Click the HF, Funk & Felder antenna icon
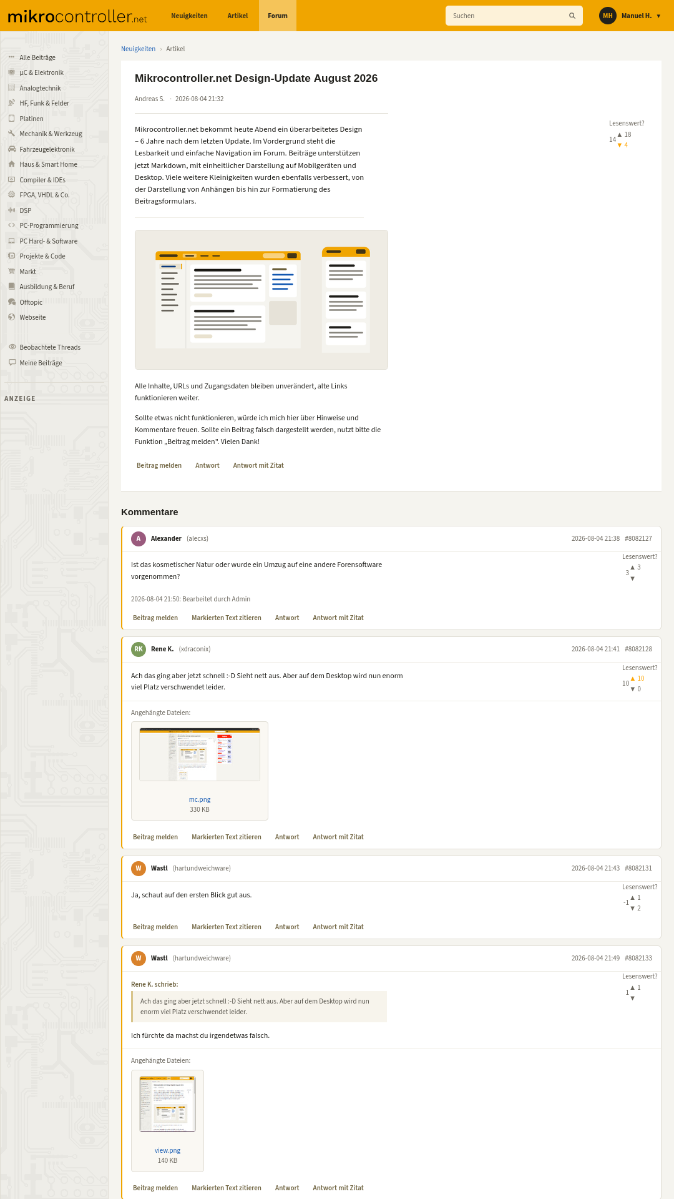Image resolution: width=674 pixels, height=1199 pixels. pos(11,103)
